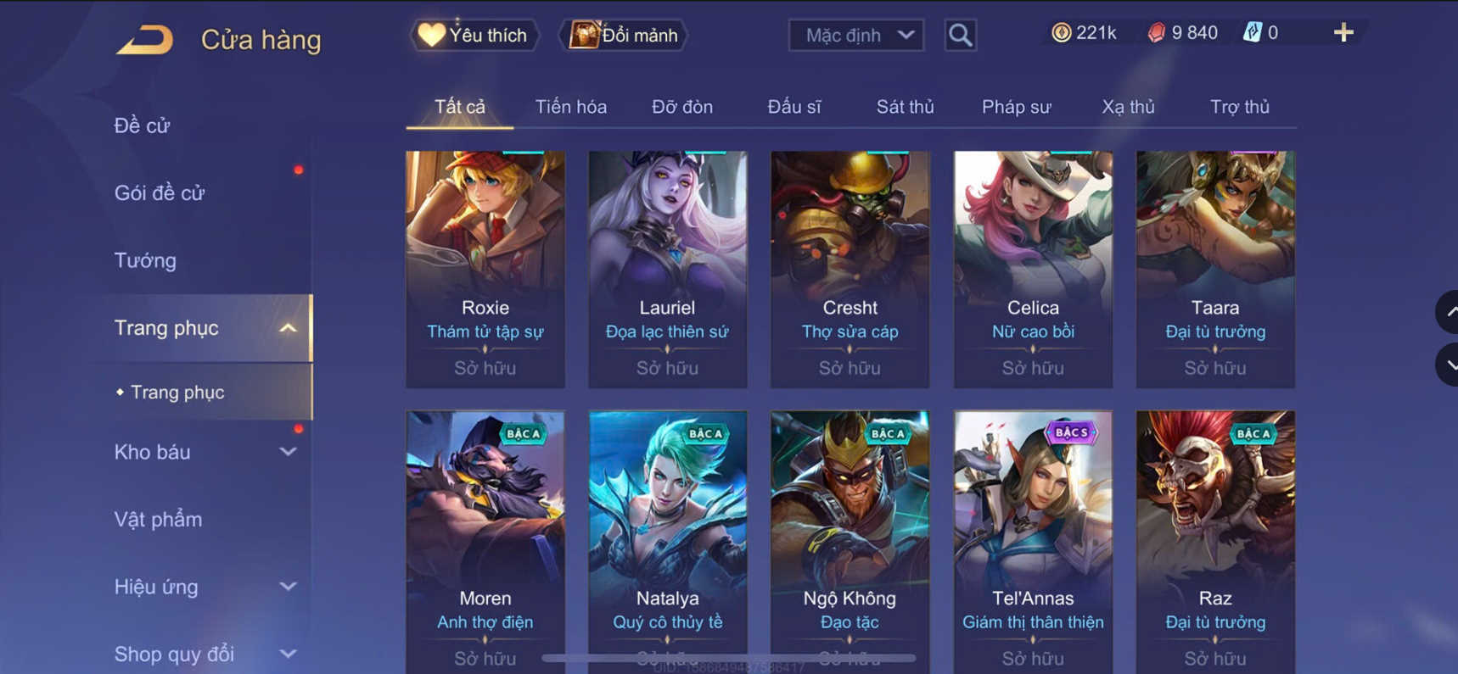Open Đổi mảnh fragment exchange
This screenshot has height=674, width=1458.
(x=624, y=35)
